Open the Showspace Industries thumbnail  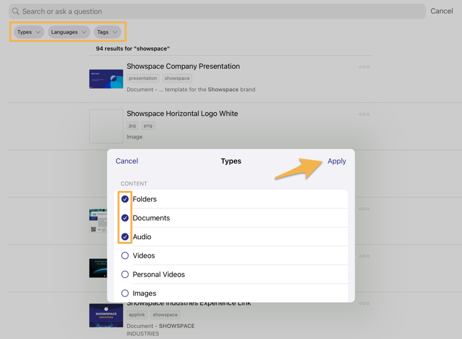(x=106, y=315)
